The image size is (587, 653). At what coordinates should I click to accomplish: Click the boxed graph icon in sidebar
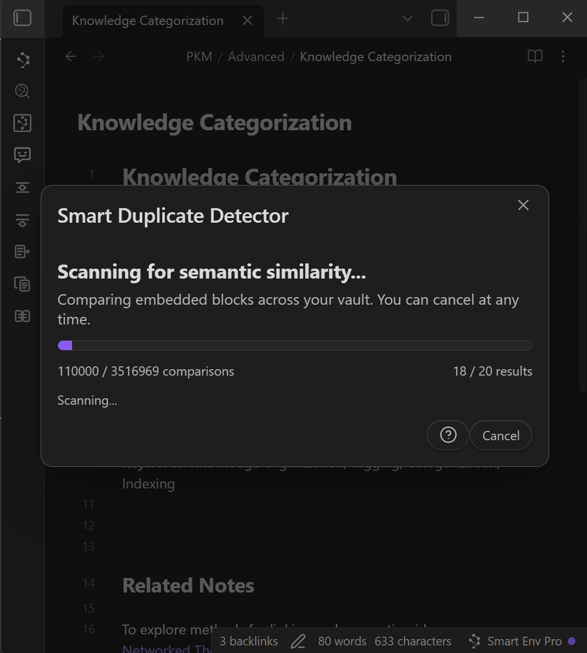coord(23,123)
